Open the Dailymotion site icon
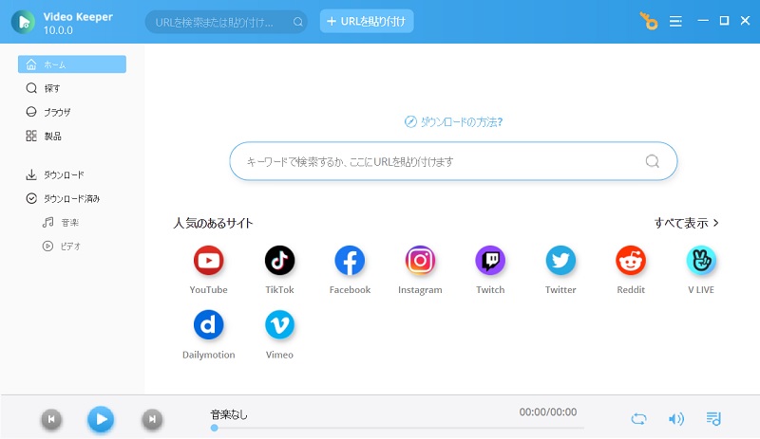The width and height of the screenshot is (760, 439). (208, 325)
